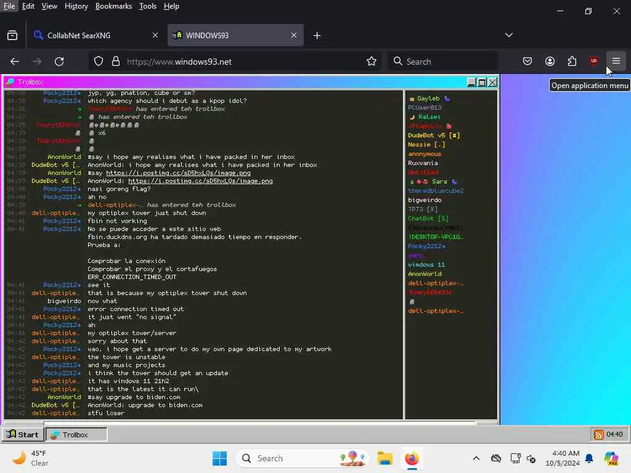Click the RSS feed tray icon
631x473 pixels.
(599, 434)
